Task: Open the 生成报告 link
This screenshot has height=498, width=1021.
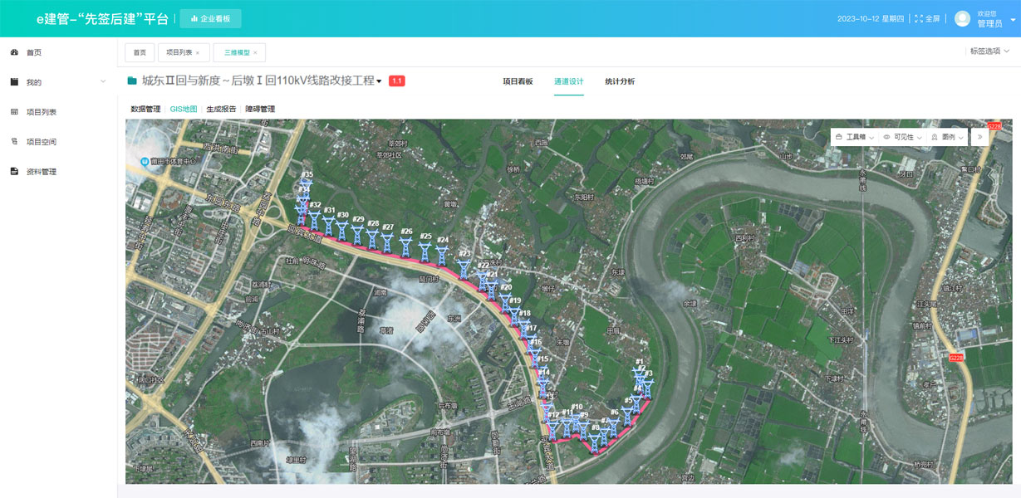Action: (221, 109)
